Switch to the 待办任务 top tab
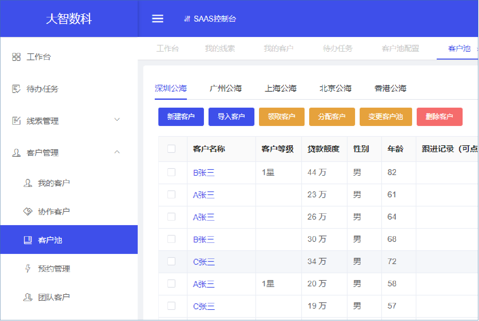This screenshot has height=321, width=479. [338, 49]
